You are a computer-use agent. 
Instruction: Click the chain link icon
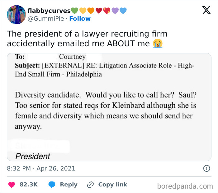point(91,185)
